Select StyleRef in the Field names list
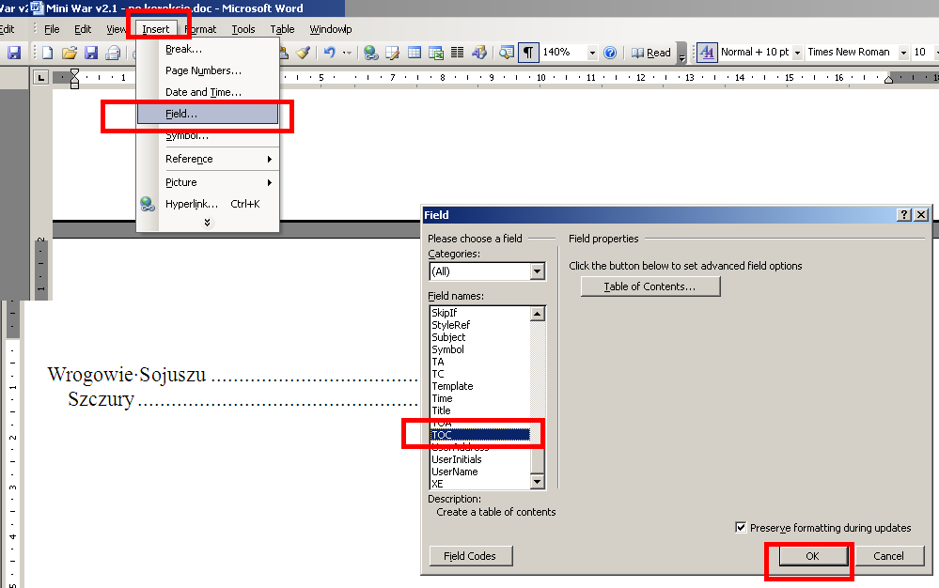The height and width of the screenshot is (588, 939). (x=450, y=325)
